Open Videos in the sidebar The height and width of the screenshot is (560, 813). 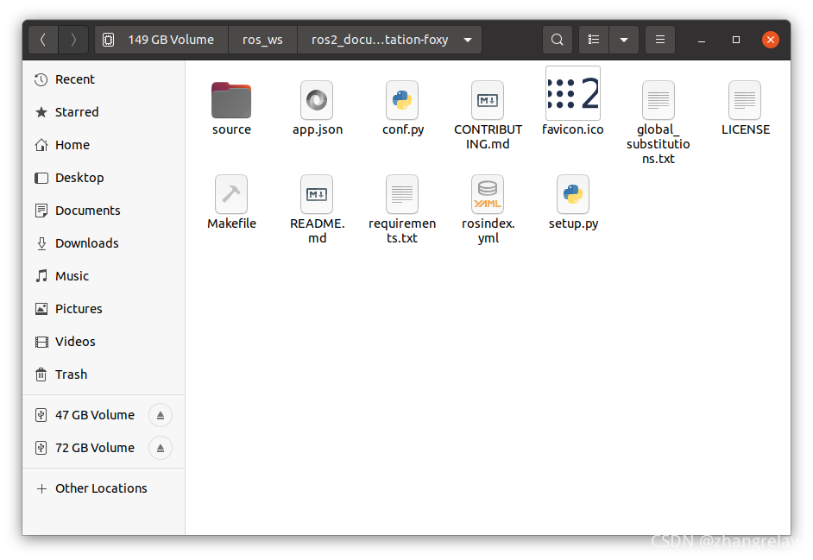104,342
